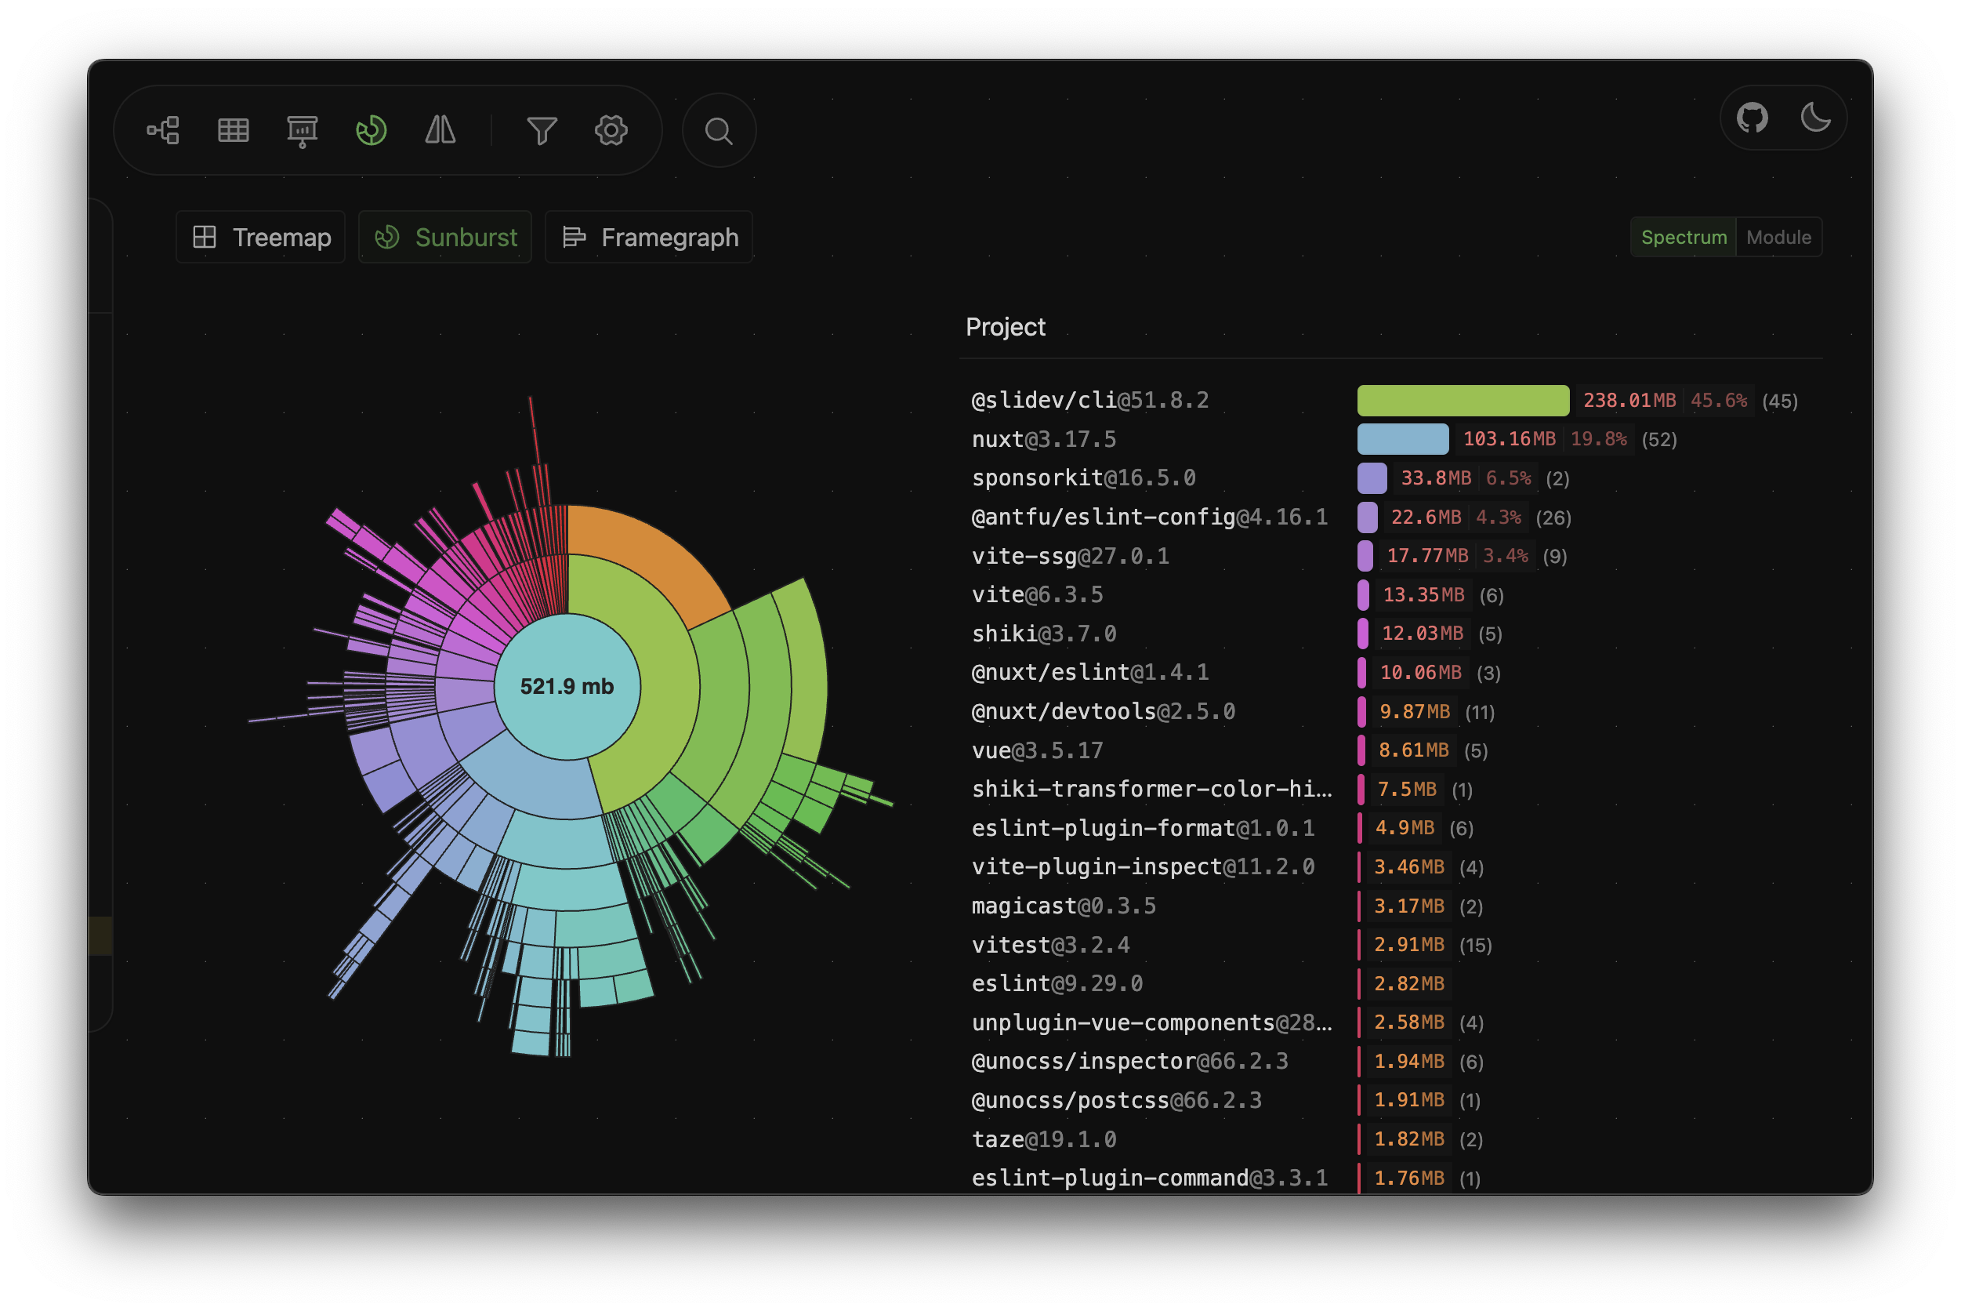This screenshot has width=1961, height=1311.
Task: Click the blue bar for nuxt
Action: coord(1403,440)
